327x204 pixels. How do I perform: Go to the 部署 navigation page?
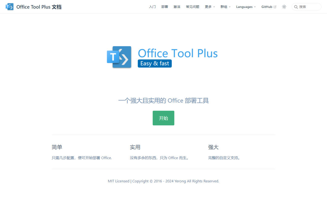tap(164, 7)
